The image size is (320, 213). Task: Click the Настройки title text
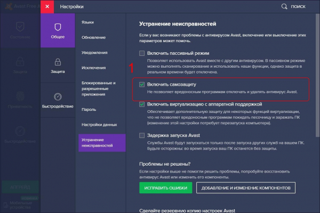71,6
